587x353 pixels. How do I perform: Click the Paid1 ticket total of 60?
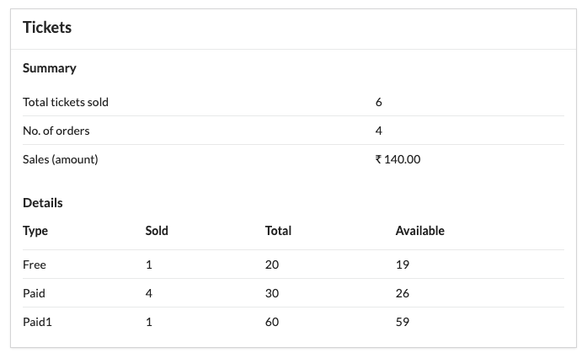pos(271,322)
